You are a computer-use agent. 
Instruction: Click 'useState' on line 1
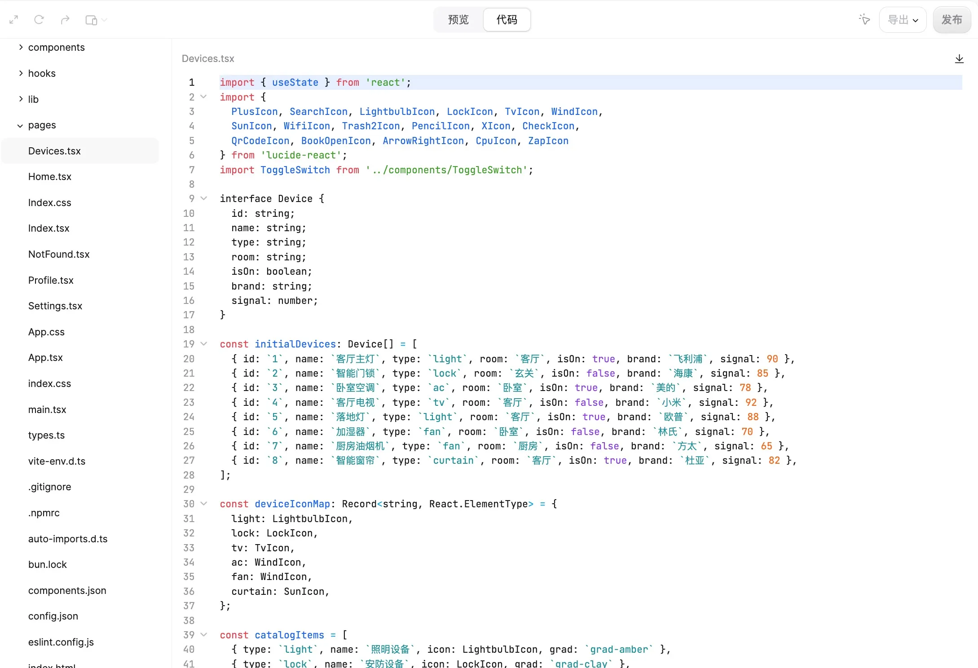295,83
